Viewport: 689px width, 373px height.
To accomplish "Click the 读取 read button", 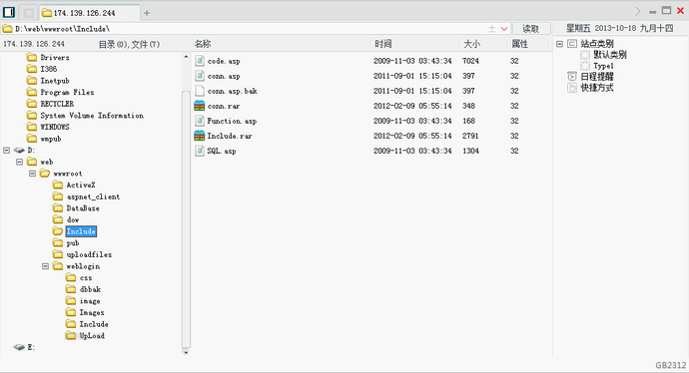I will click(531, 29).
